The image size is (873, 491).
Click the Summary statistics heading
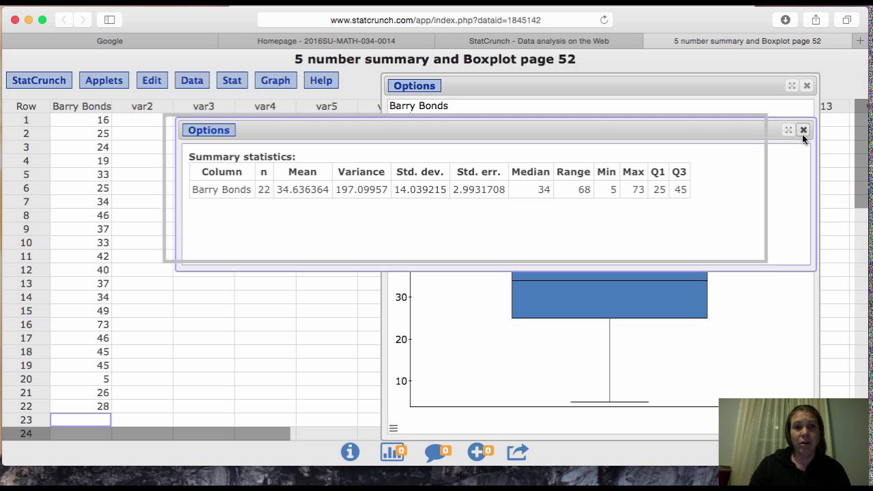(242, 157)
